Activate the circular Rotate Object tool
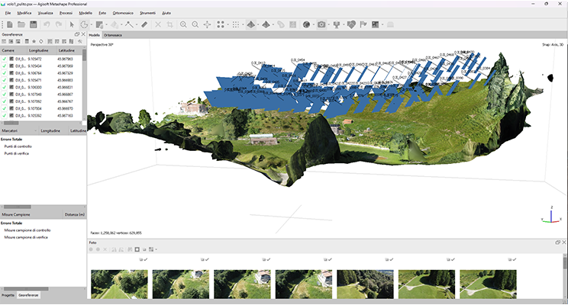 (84, 24)
